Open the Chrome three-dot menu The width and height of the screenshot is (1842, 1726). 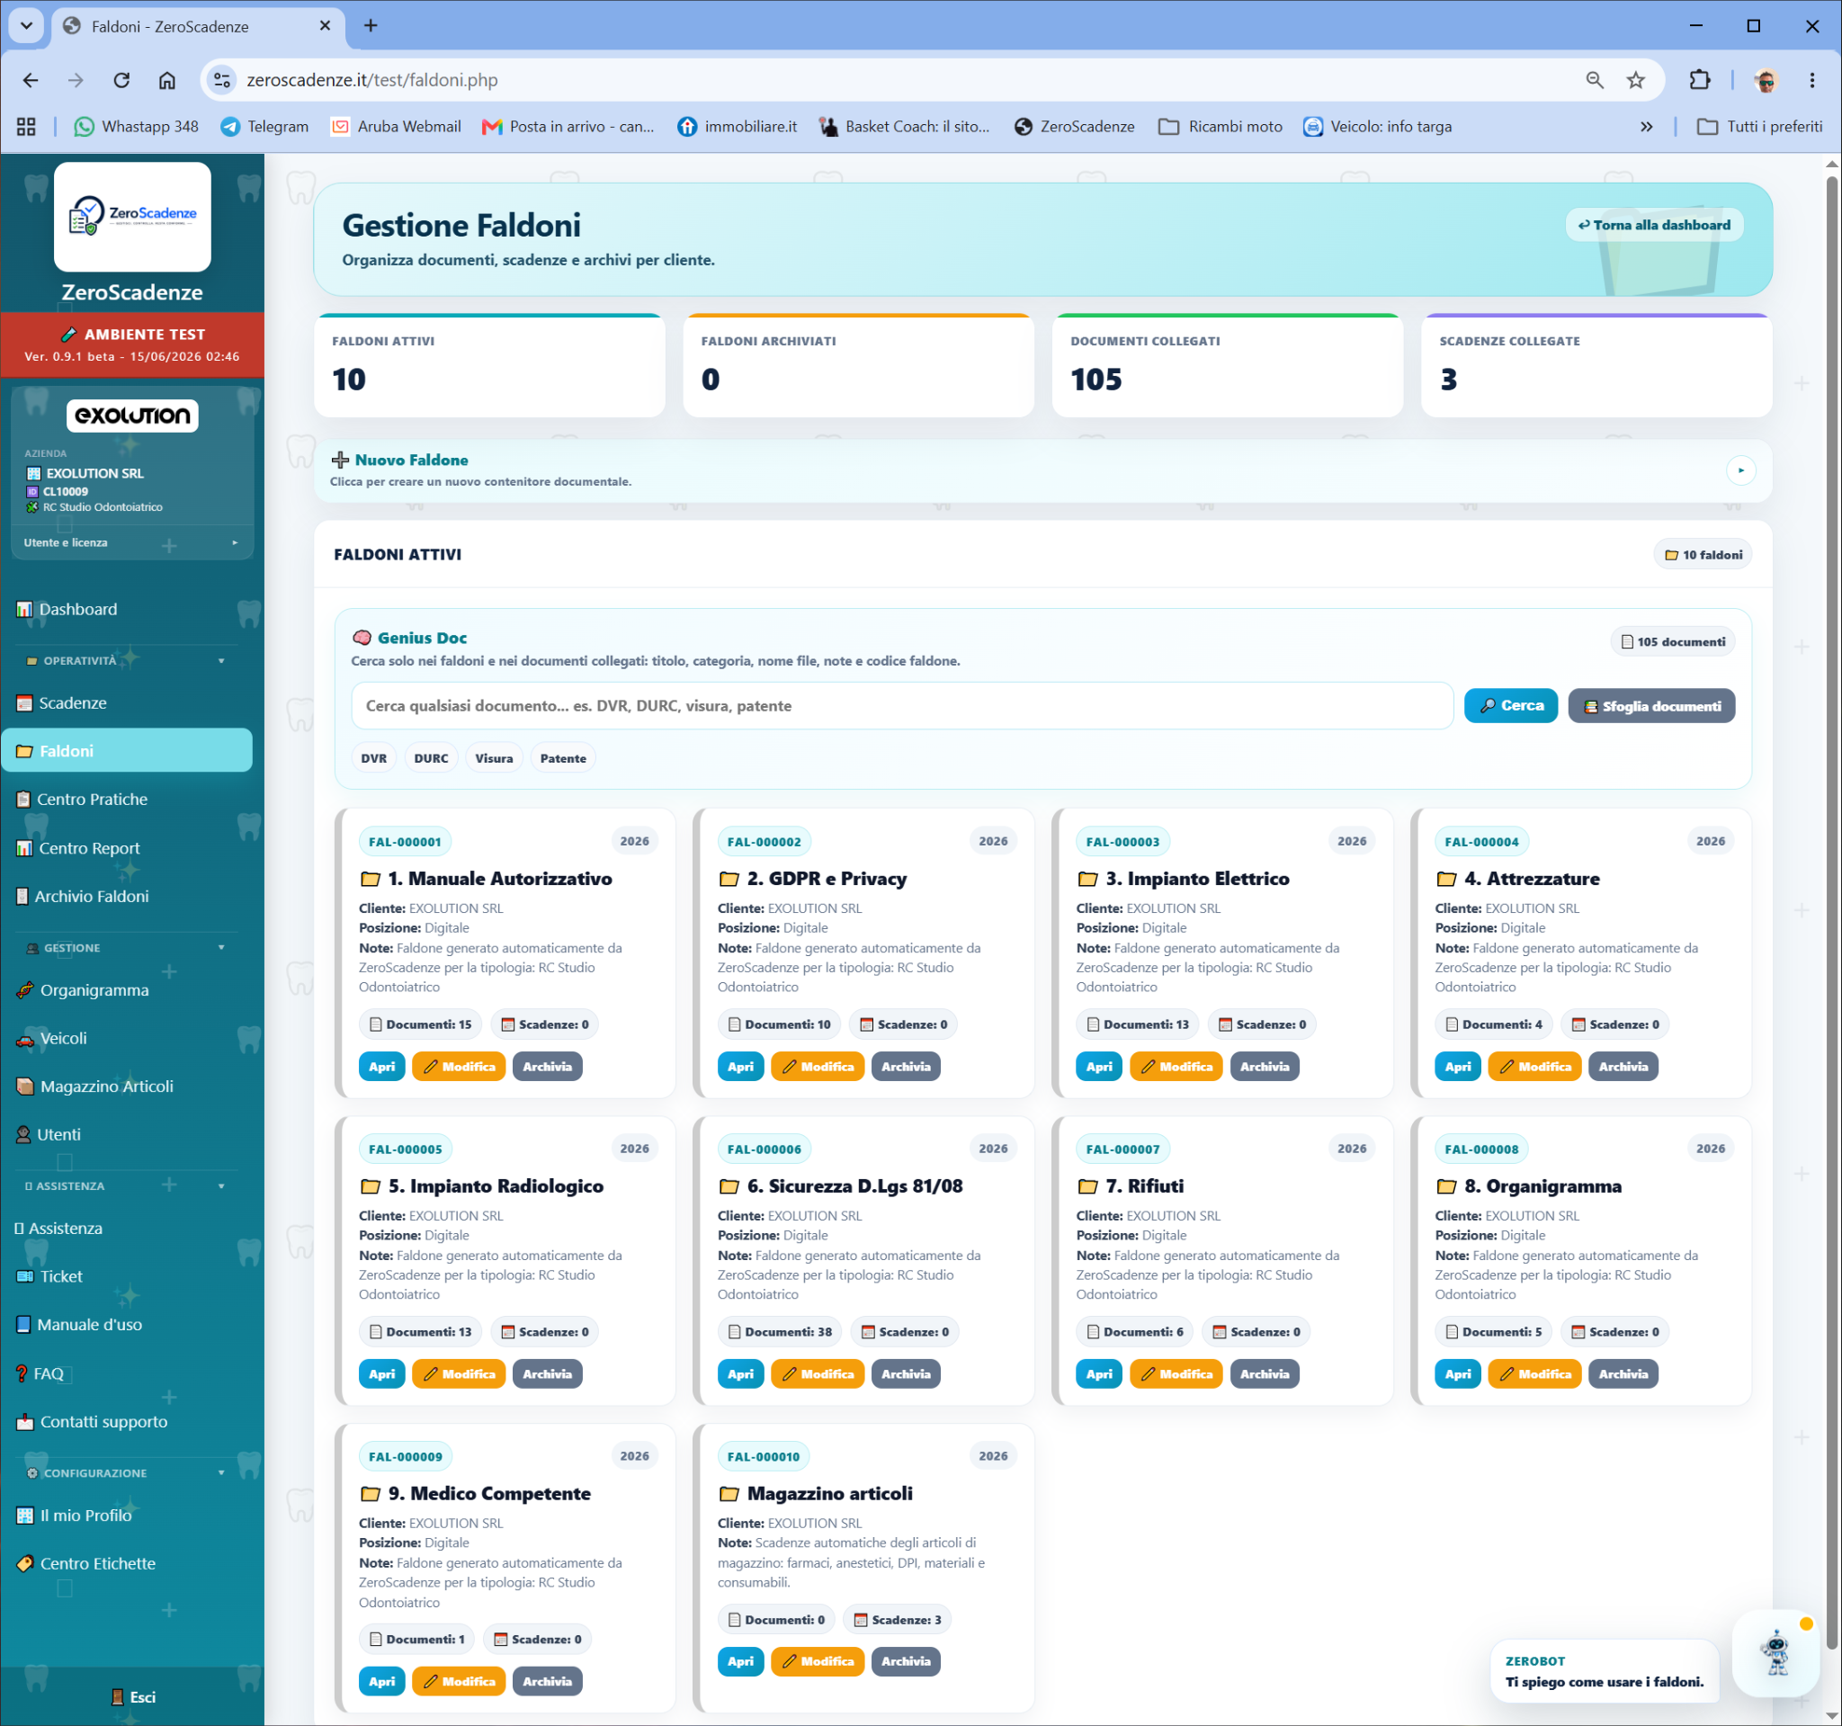pyautogui.click(x=1811, y=80)
